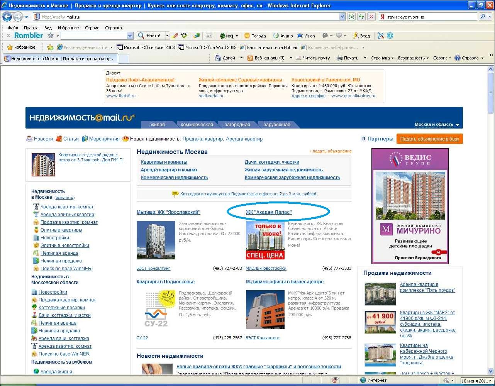Expand the address bar dropdown arrow
Viewport: 495px width, 386px height.
(x=342, y=17)
